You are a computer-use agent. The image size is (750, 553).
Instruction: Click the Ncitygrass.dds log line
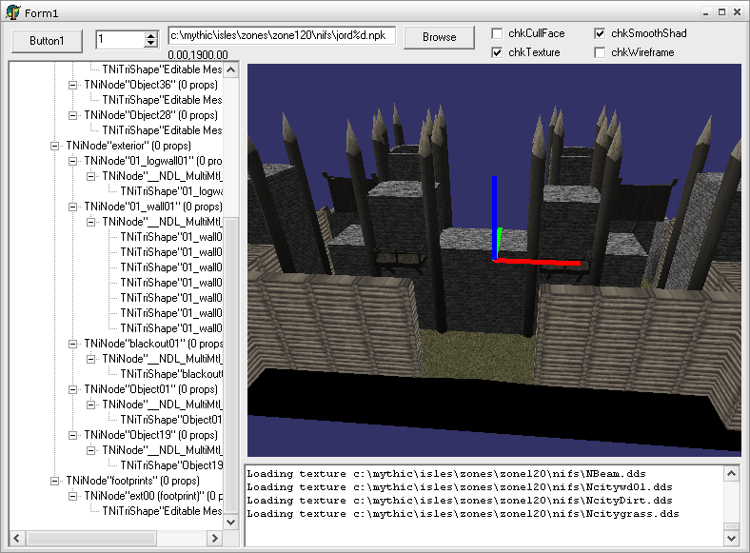(x=463, y=514)
